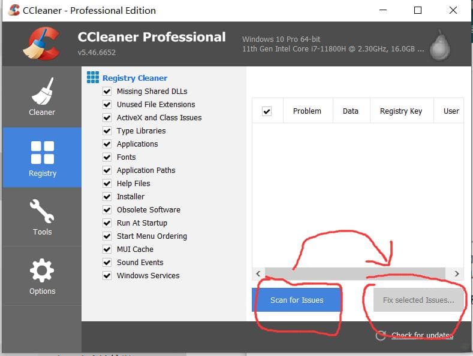Toggle the Applications checkbox
The height and width of the screenshot is (356, 473).
click(107, 144)
